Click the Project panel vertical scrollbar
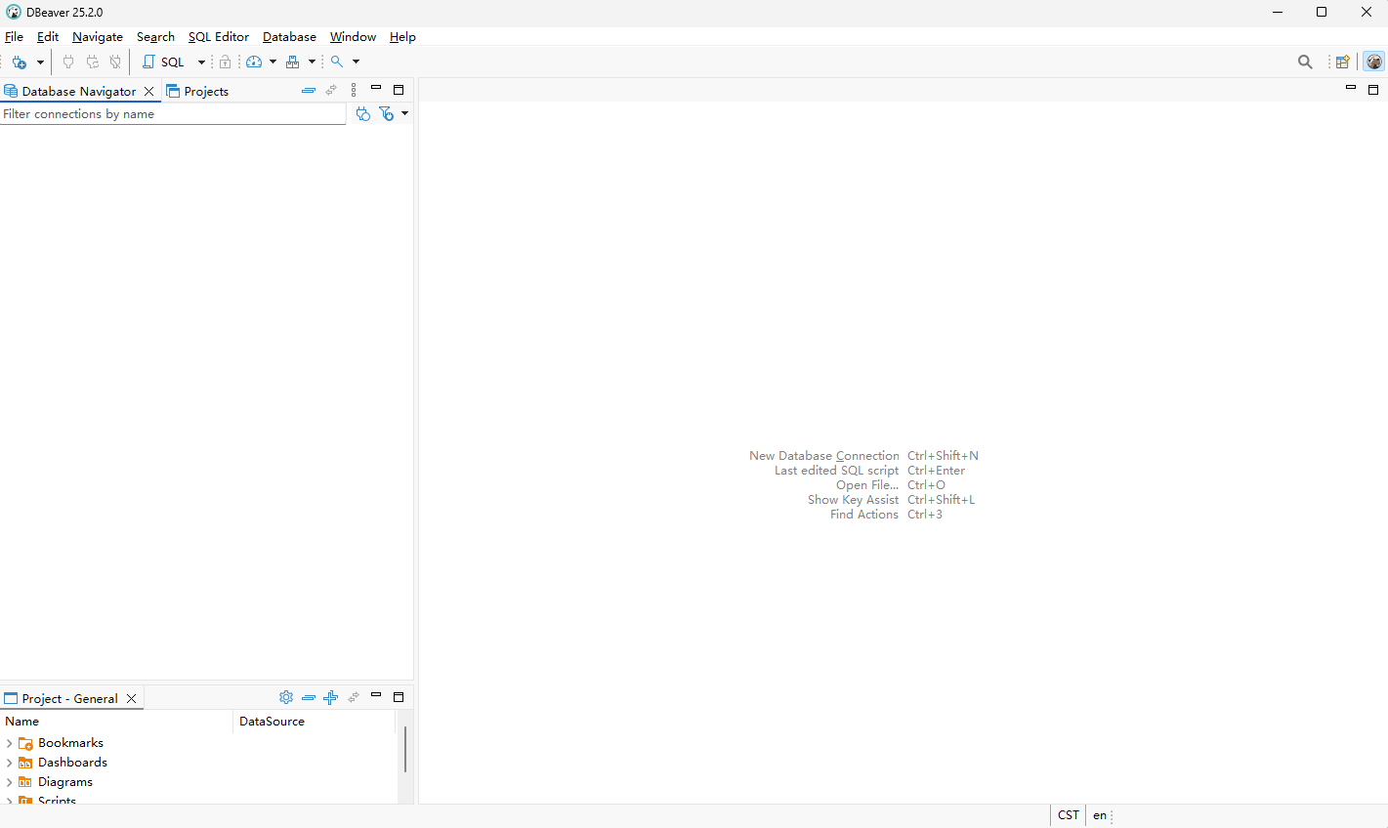Screen dimensions: 1388x828 405,749
